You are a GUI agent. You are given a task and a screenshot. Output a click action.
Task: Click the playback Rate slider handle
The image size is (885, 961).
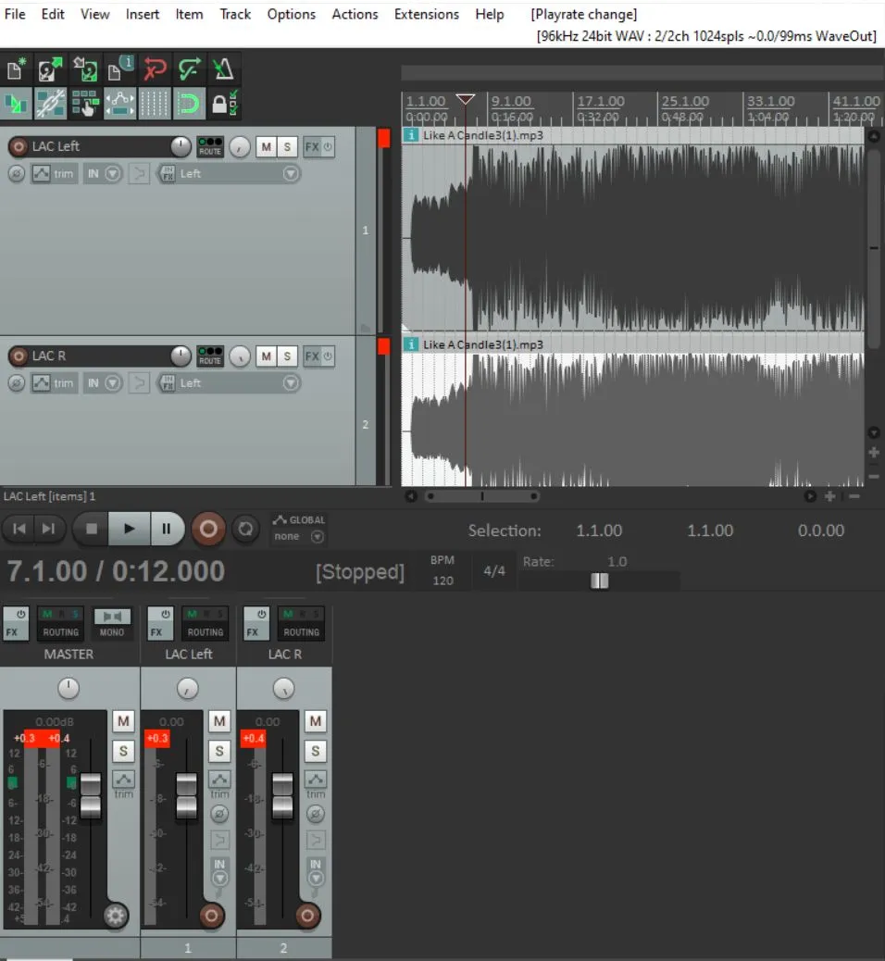pos(600,580)
